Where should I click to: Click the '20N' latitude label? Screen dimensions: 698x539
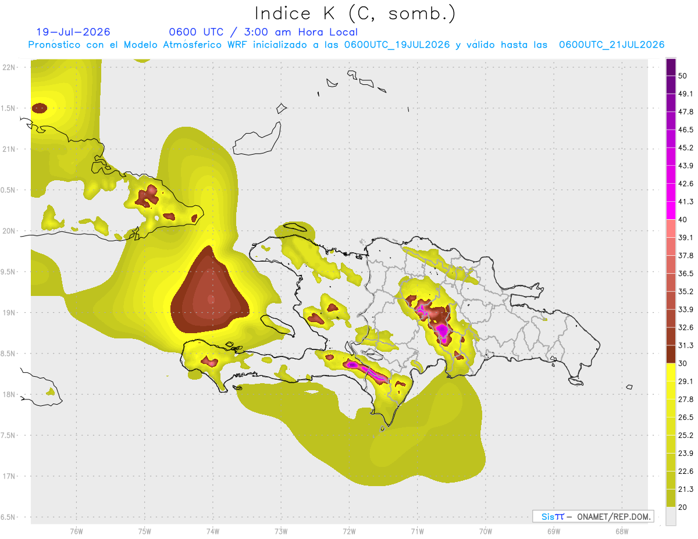pos(8,231)
